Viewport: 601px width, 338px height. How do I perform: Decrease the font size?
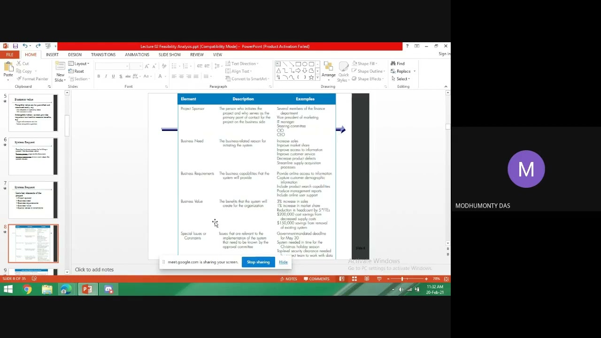(154, 66)
